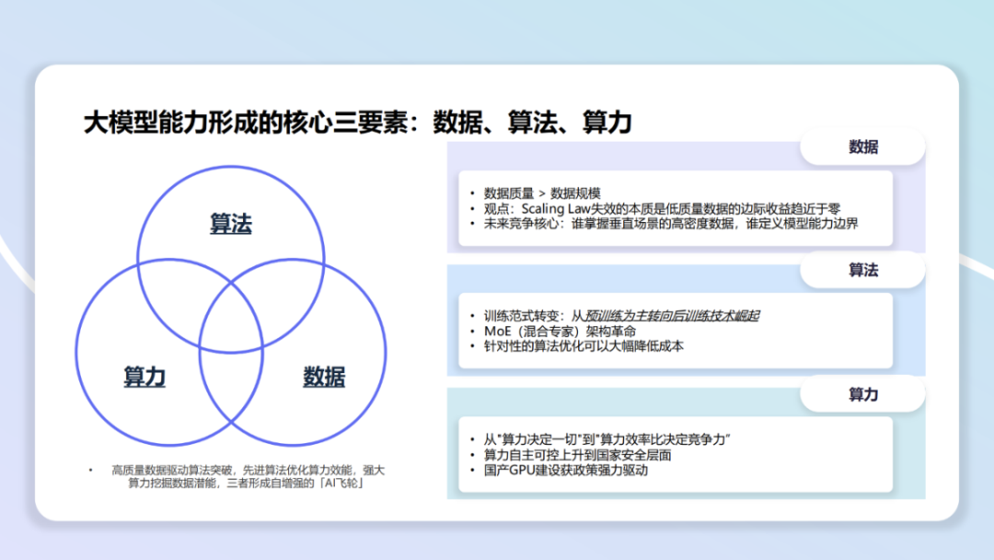This screenshot has width=994, height=560.
Task: Click the caption line ending with「AI飞轮」
Action: point(246,484)
